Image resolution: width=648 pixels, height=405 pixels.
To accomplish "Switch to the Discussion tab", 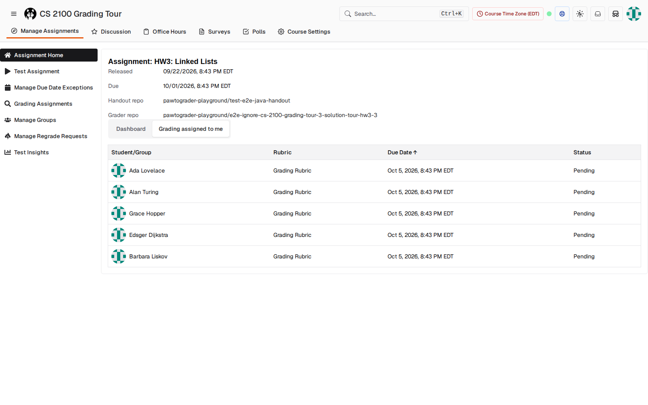I will [111, 32].
